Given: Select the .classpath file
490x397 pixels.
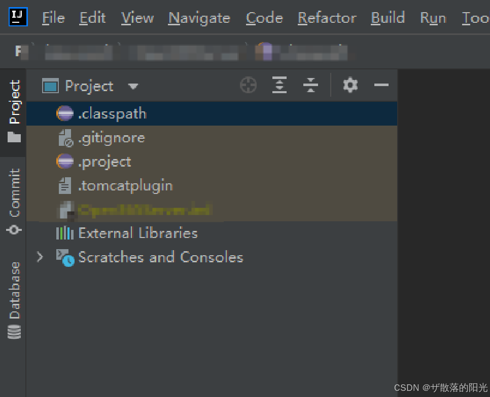Looking at the screenshot, I should click(113, 113).
